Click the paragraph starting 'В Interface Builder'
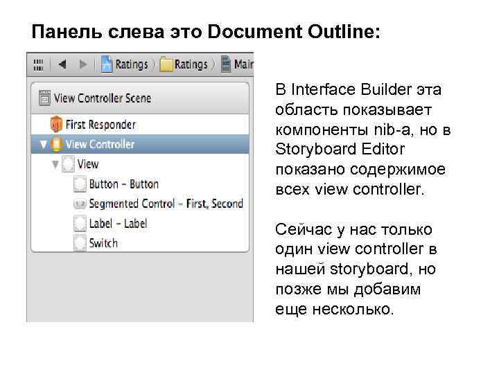Image resolution: width=499 pixels, height=374 pixels. click(362, 139)
